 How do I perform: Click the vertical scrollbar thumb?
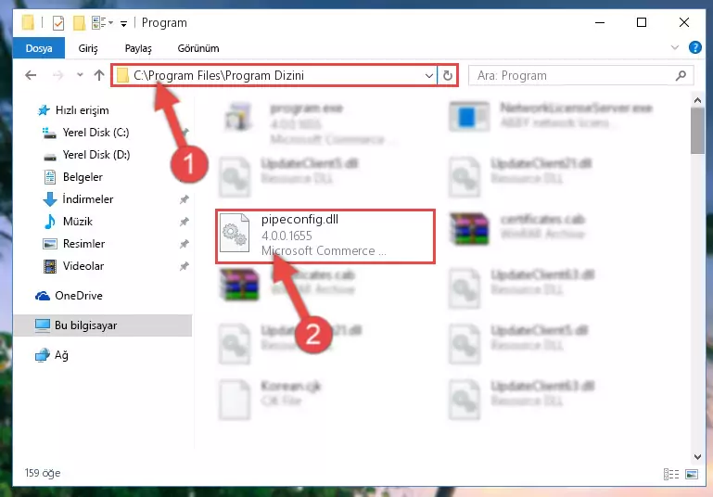pos(697,131)
